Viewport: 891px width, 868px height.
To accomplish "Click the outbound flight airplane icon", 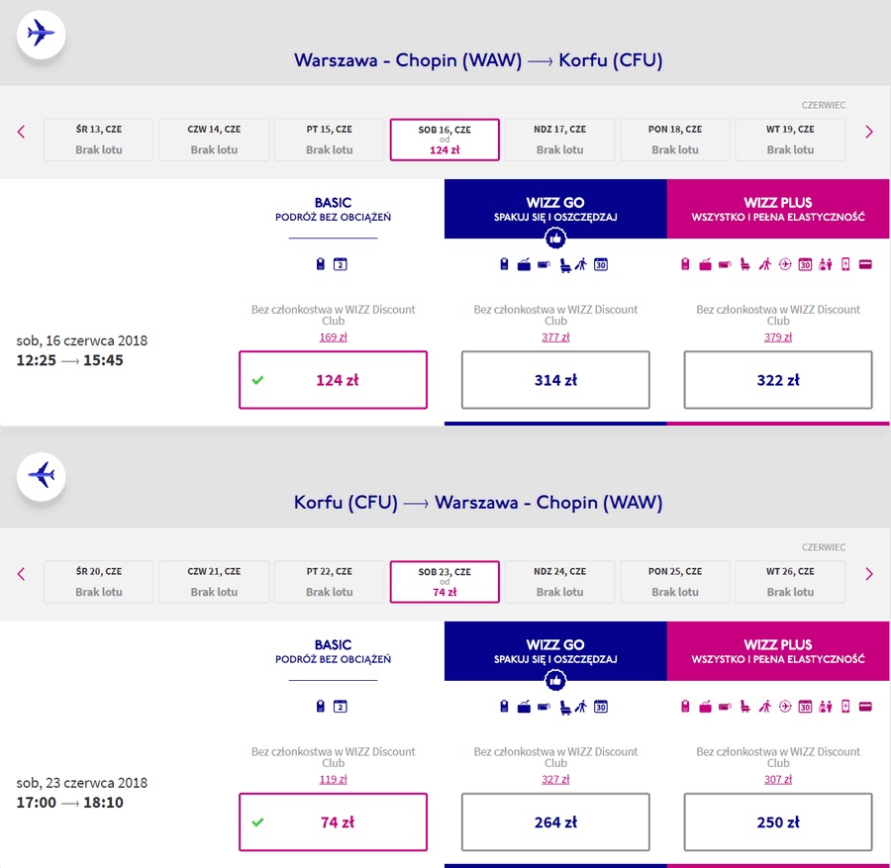I will click(41, 34).
